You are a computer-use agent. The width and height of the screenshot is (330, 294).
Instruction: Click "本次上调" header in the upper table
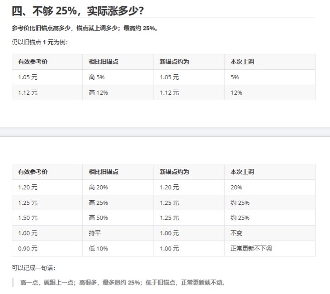point(242,62)
